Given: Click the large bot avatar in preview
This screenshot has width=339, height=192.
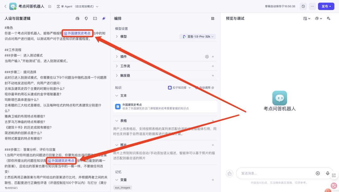Looking at the screenshot, I should [x=280, y=98].
